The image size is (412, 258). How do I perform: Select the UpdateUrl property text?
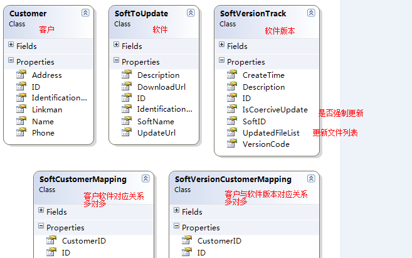point(156,133)
